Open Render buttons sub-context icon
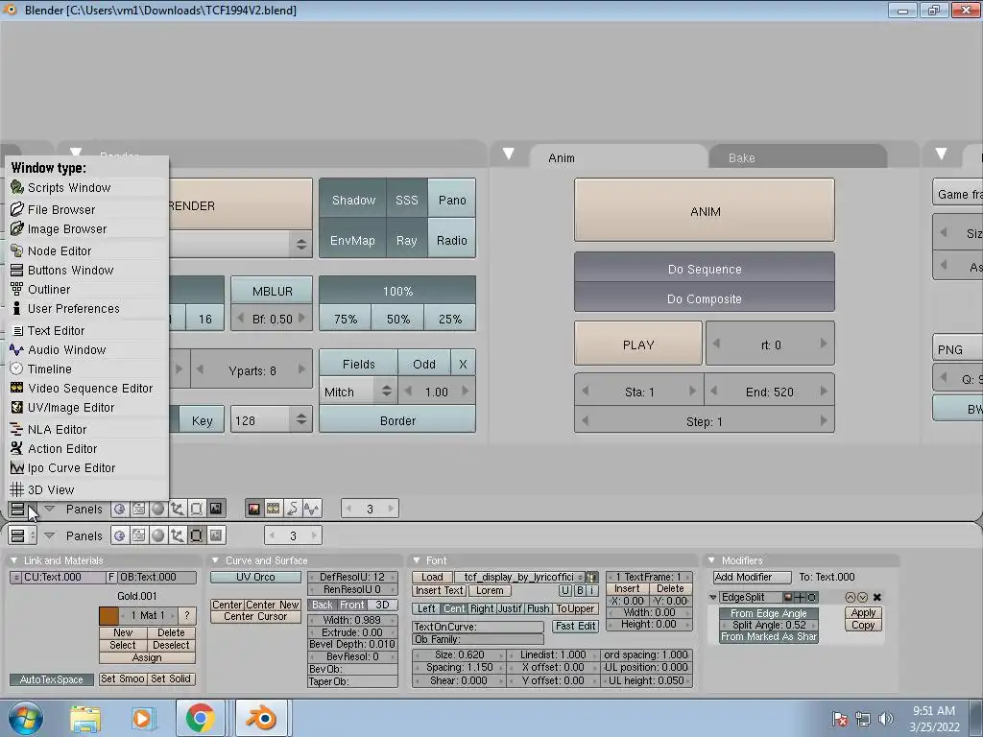This screenshot has height=737, width=983. coord(253,509)
